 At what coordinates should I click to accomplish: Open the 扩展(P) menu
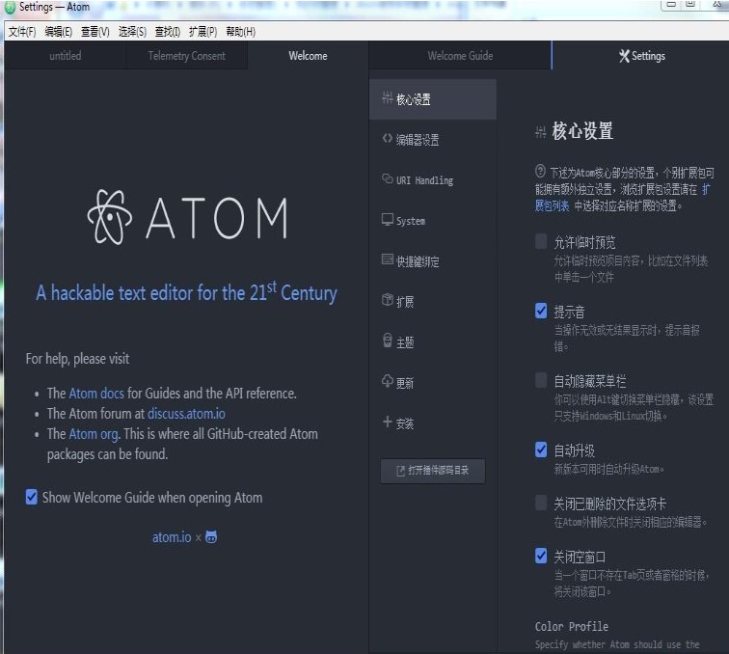(202, 32)
